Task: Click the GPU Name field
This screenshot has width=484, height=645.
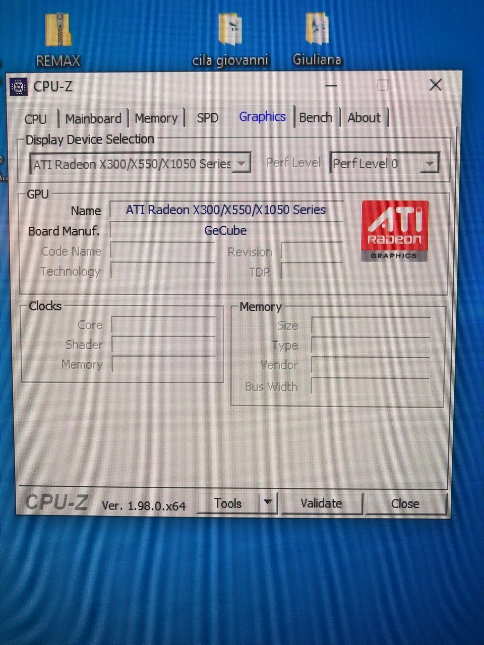Action: pyautogui.click(x=226, y=210)
